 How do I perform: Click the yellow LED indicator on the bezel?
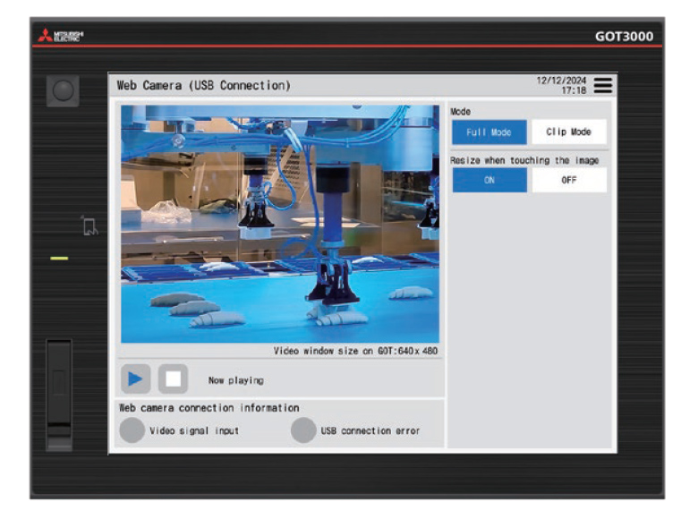(59, 259)
